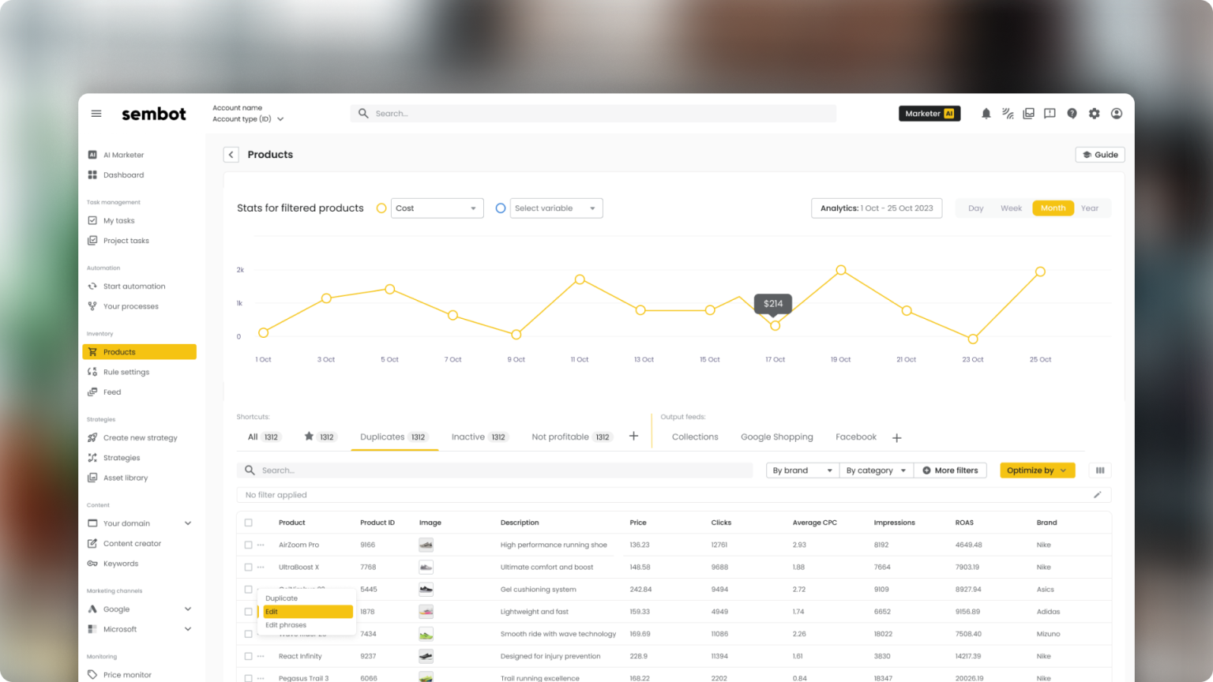Open the Optimize by button
Viewport: 1213px width, 682px height.
click(1036, 470)
